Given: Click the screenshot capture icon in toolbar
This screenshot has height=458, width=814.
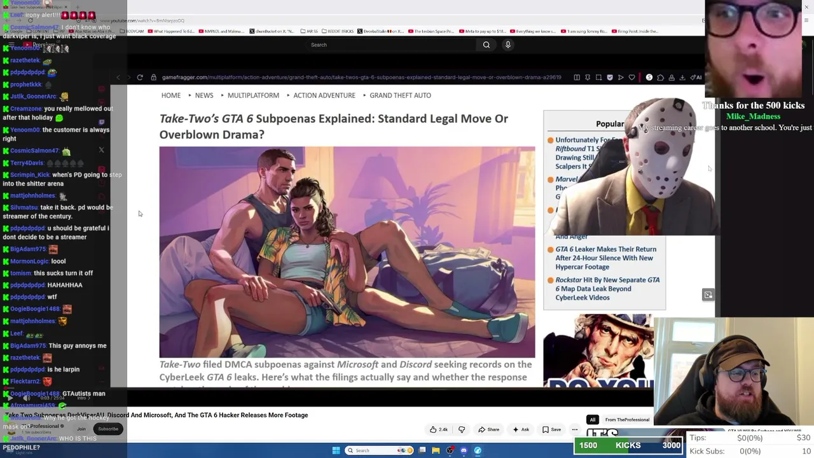Looking at the screenshot, I should [x=598, y=78].
